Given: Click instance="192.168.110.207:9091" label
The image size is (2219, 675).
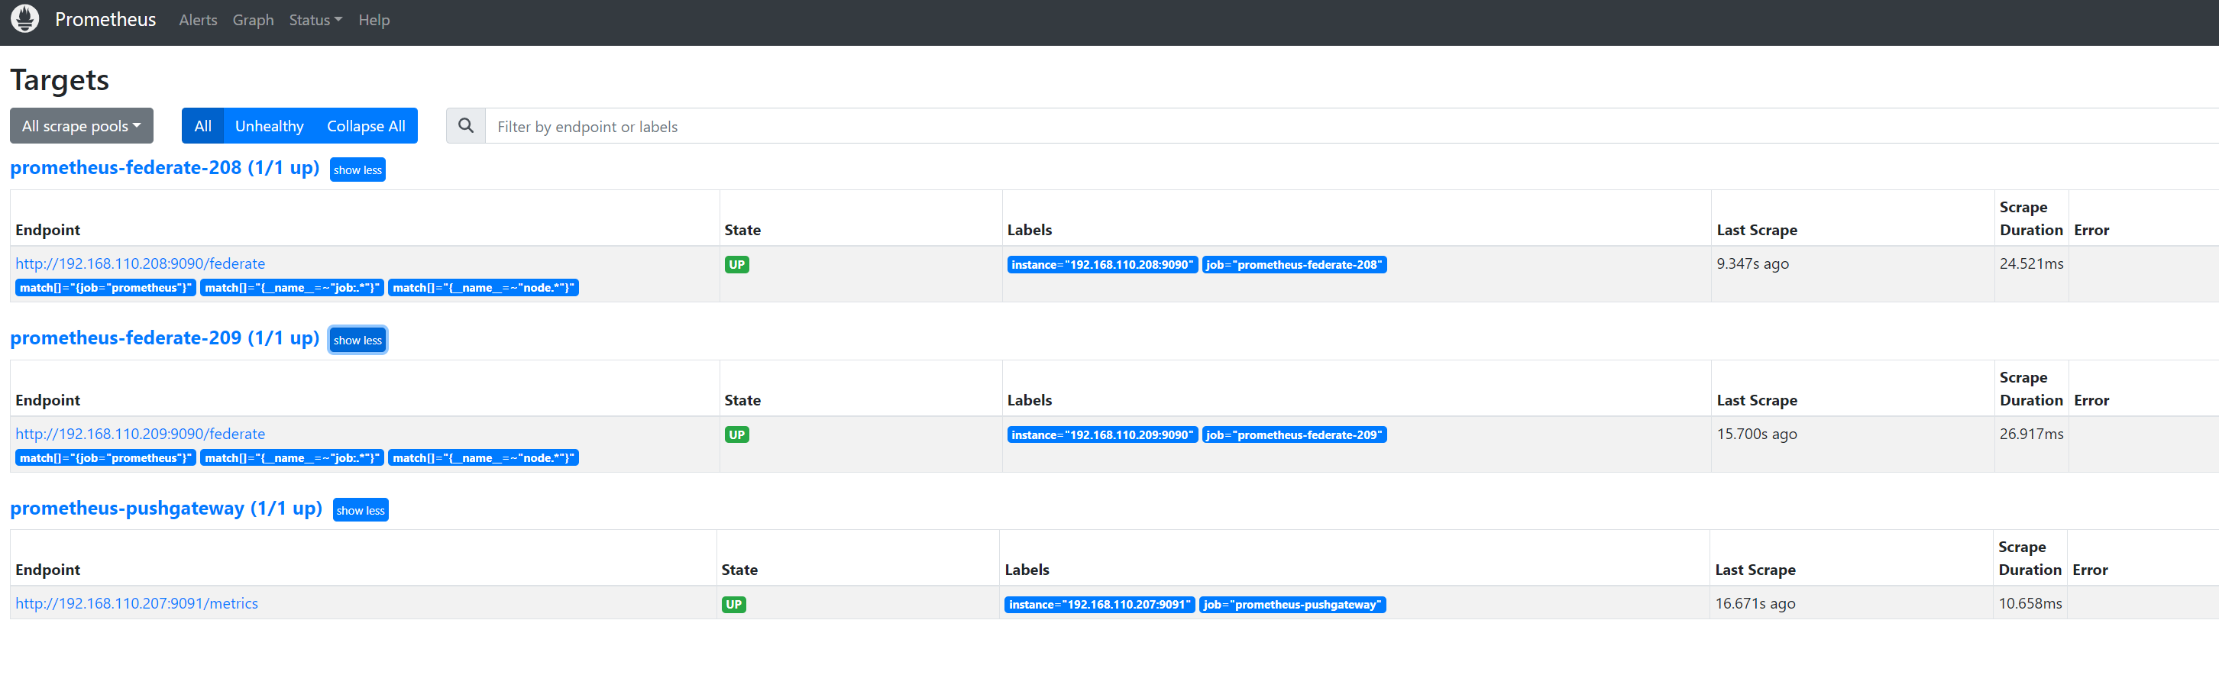Looking at the screenshot, I should pyautogui.click(x=1100, y=605).
